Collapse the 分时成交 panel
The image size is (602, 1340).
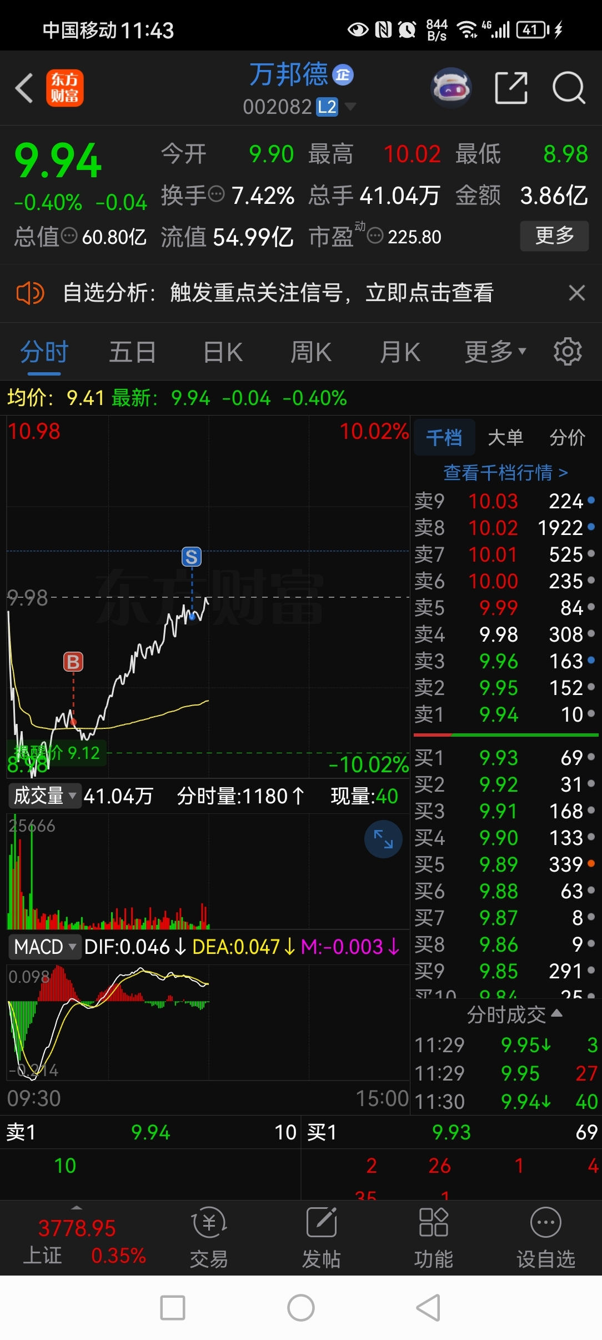514,1015
